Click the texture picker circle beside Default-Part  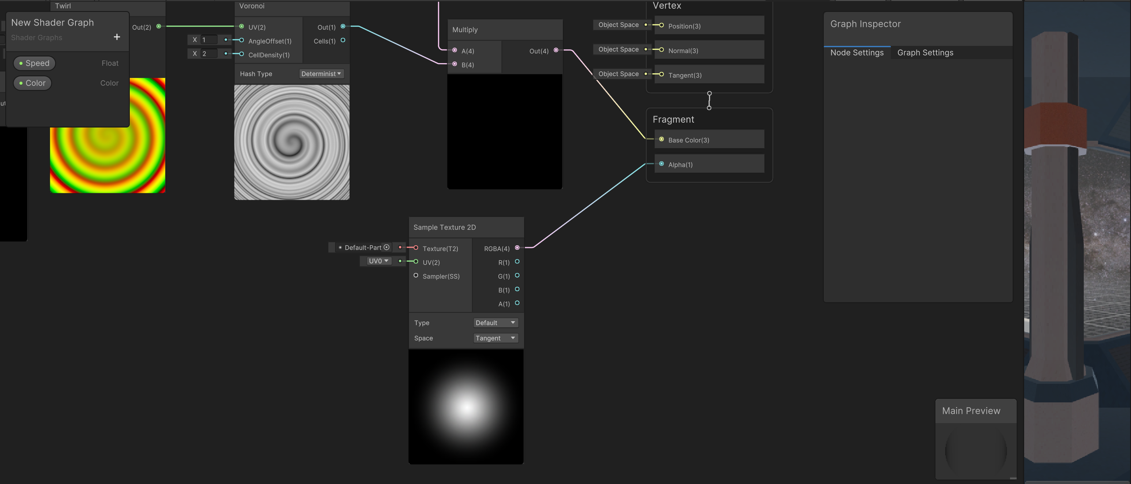(387, 248)
